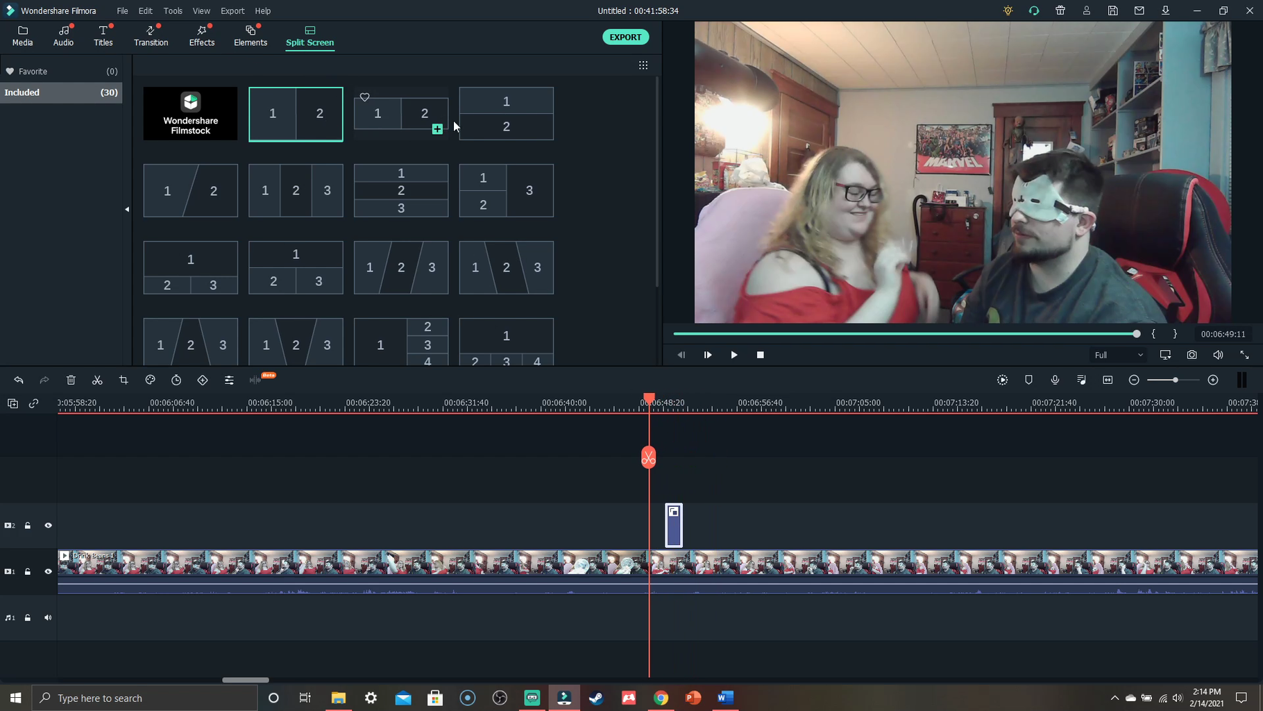This screenshot has width=1263, height=711.
Task: Open the Full quality dropdown
Action: point(1118,355)
